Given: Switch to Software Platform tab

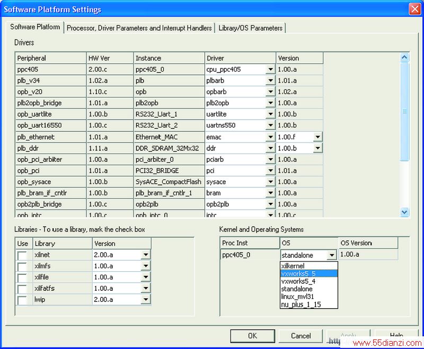Looking at the screenshot, I should (x=35, y=27).
